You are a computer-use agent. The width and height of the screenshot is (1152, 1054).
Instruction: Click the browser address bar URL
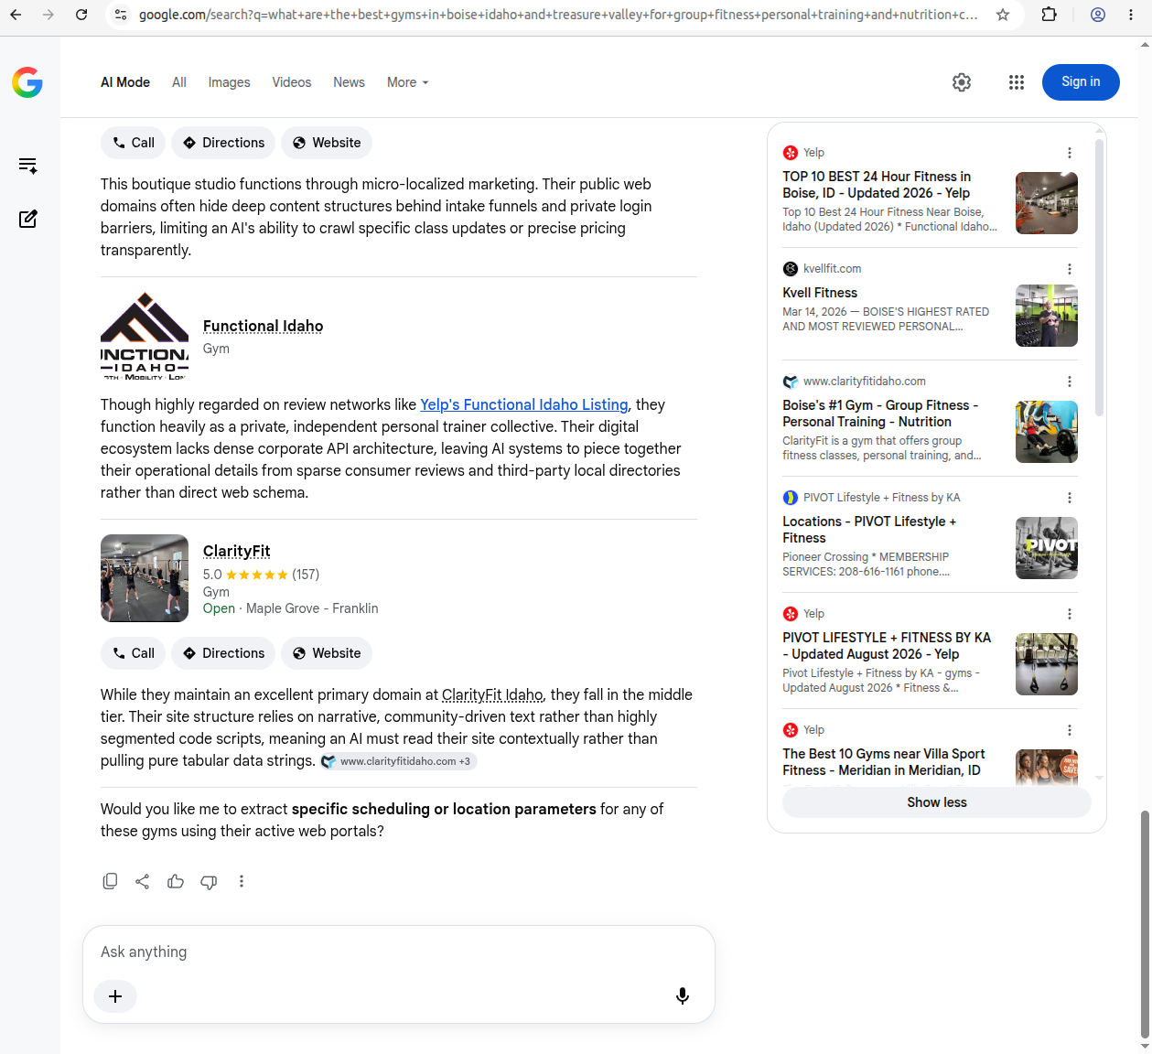coord(558,15)
